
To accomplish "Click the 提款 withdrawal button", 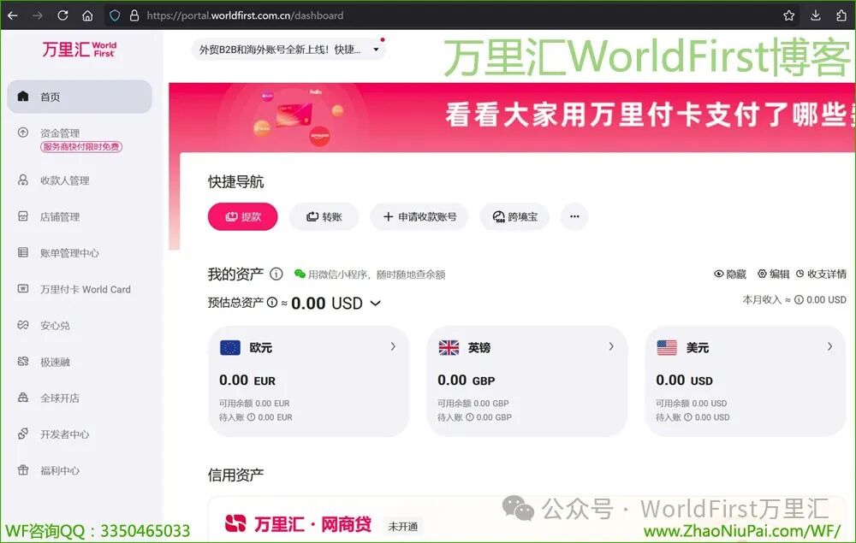I will 242,217.
